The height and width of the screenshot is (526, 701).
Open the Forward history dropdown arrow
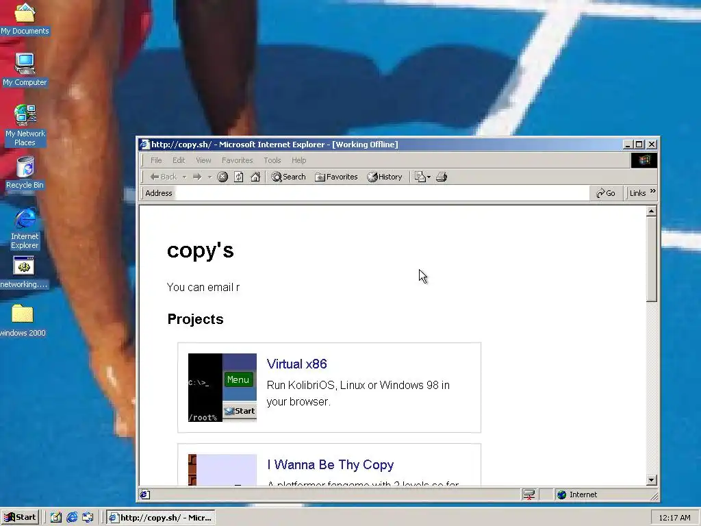pyautogui.click(x=209, y=177)
